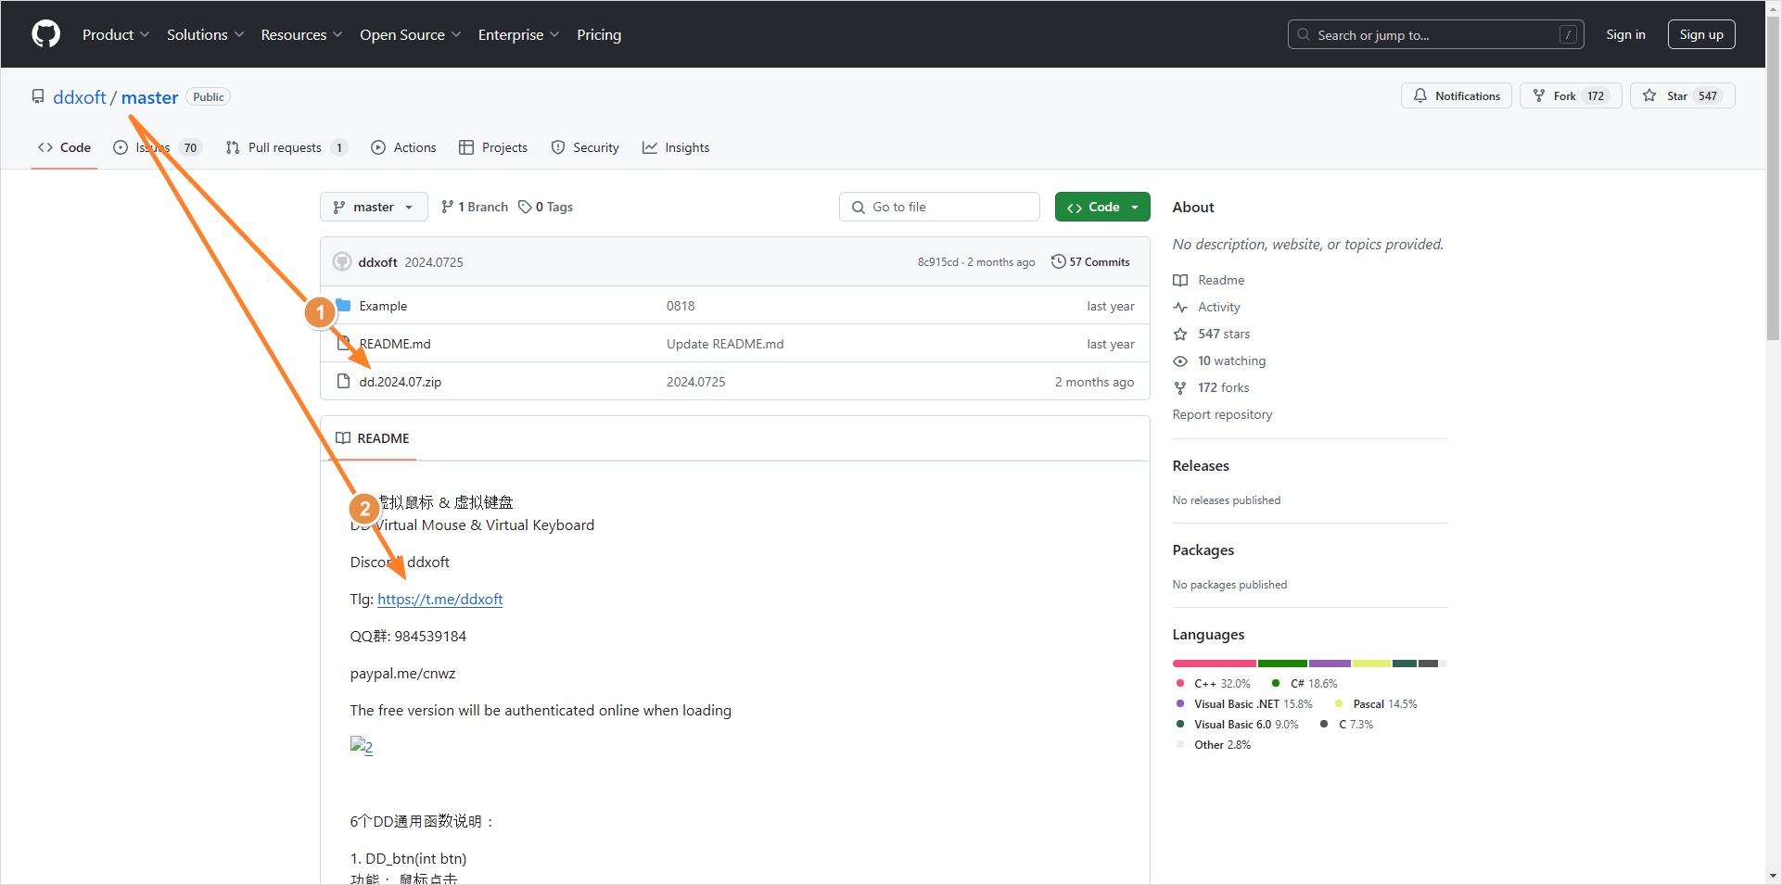
Task: Open the master branch selector dropdown
Action: [x=374, y=207]
